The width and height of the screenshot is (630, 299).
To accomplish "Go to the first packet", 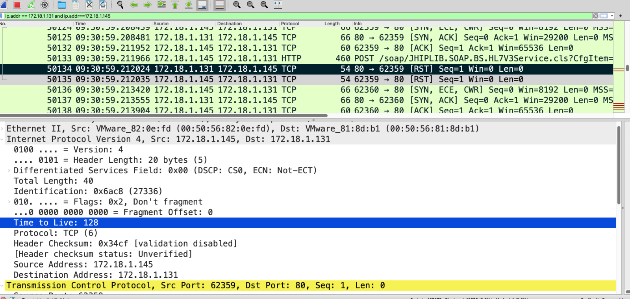I will [175, 5].
